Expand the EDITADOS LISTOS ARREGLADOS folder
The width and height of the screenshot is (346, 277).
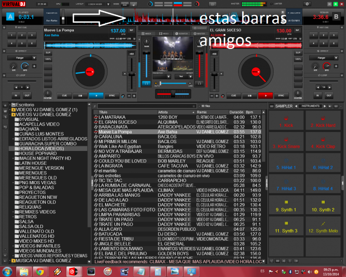pos(13,139)
